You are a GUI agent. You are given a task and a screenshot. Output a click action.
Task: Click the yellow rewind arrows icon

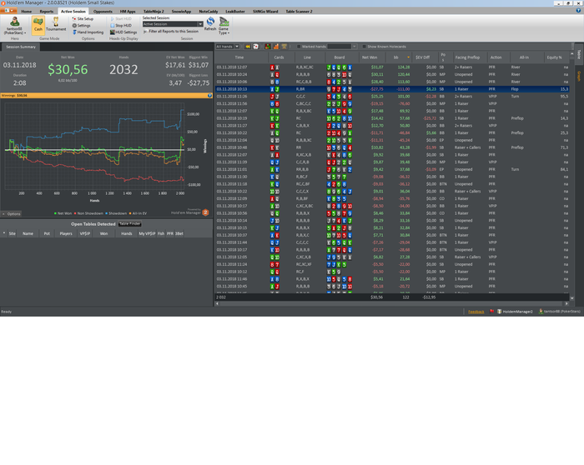(247, 47)
